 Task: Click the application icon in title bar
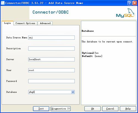point(3,3)
